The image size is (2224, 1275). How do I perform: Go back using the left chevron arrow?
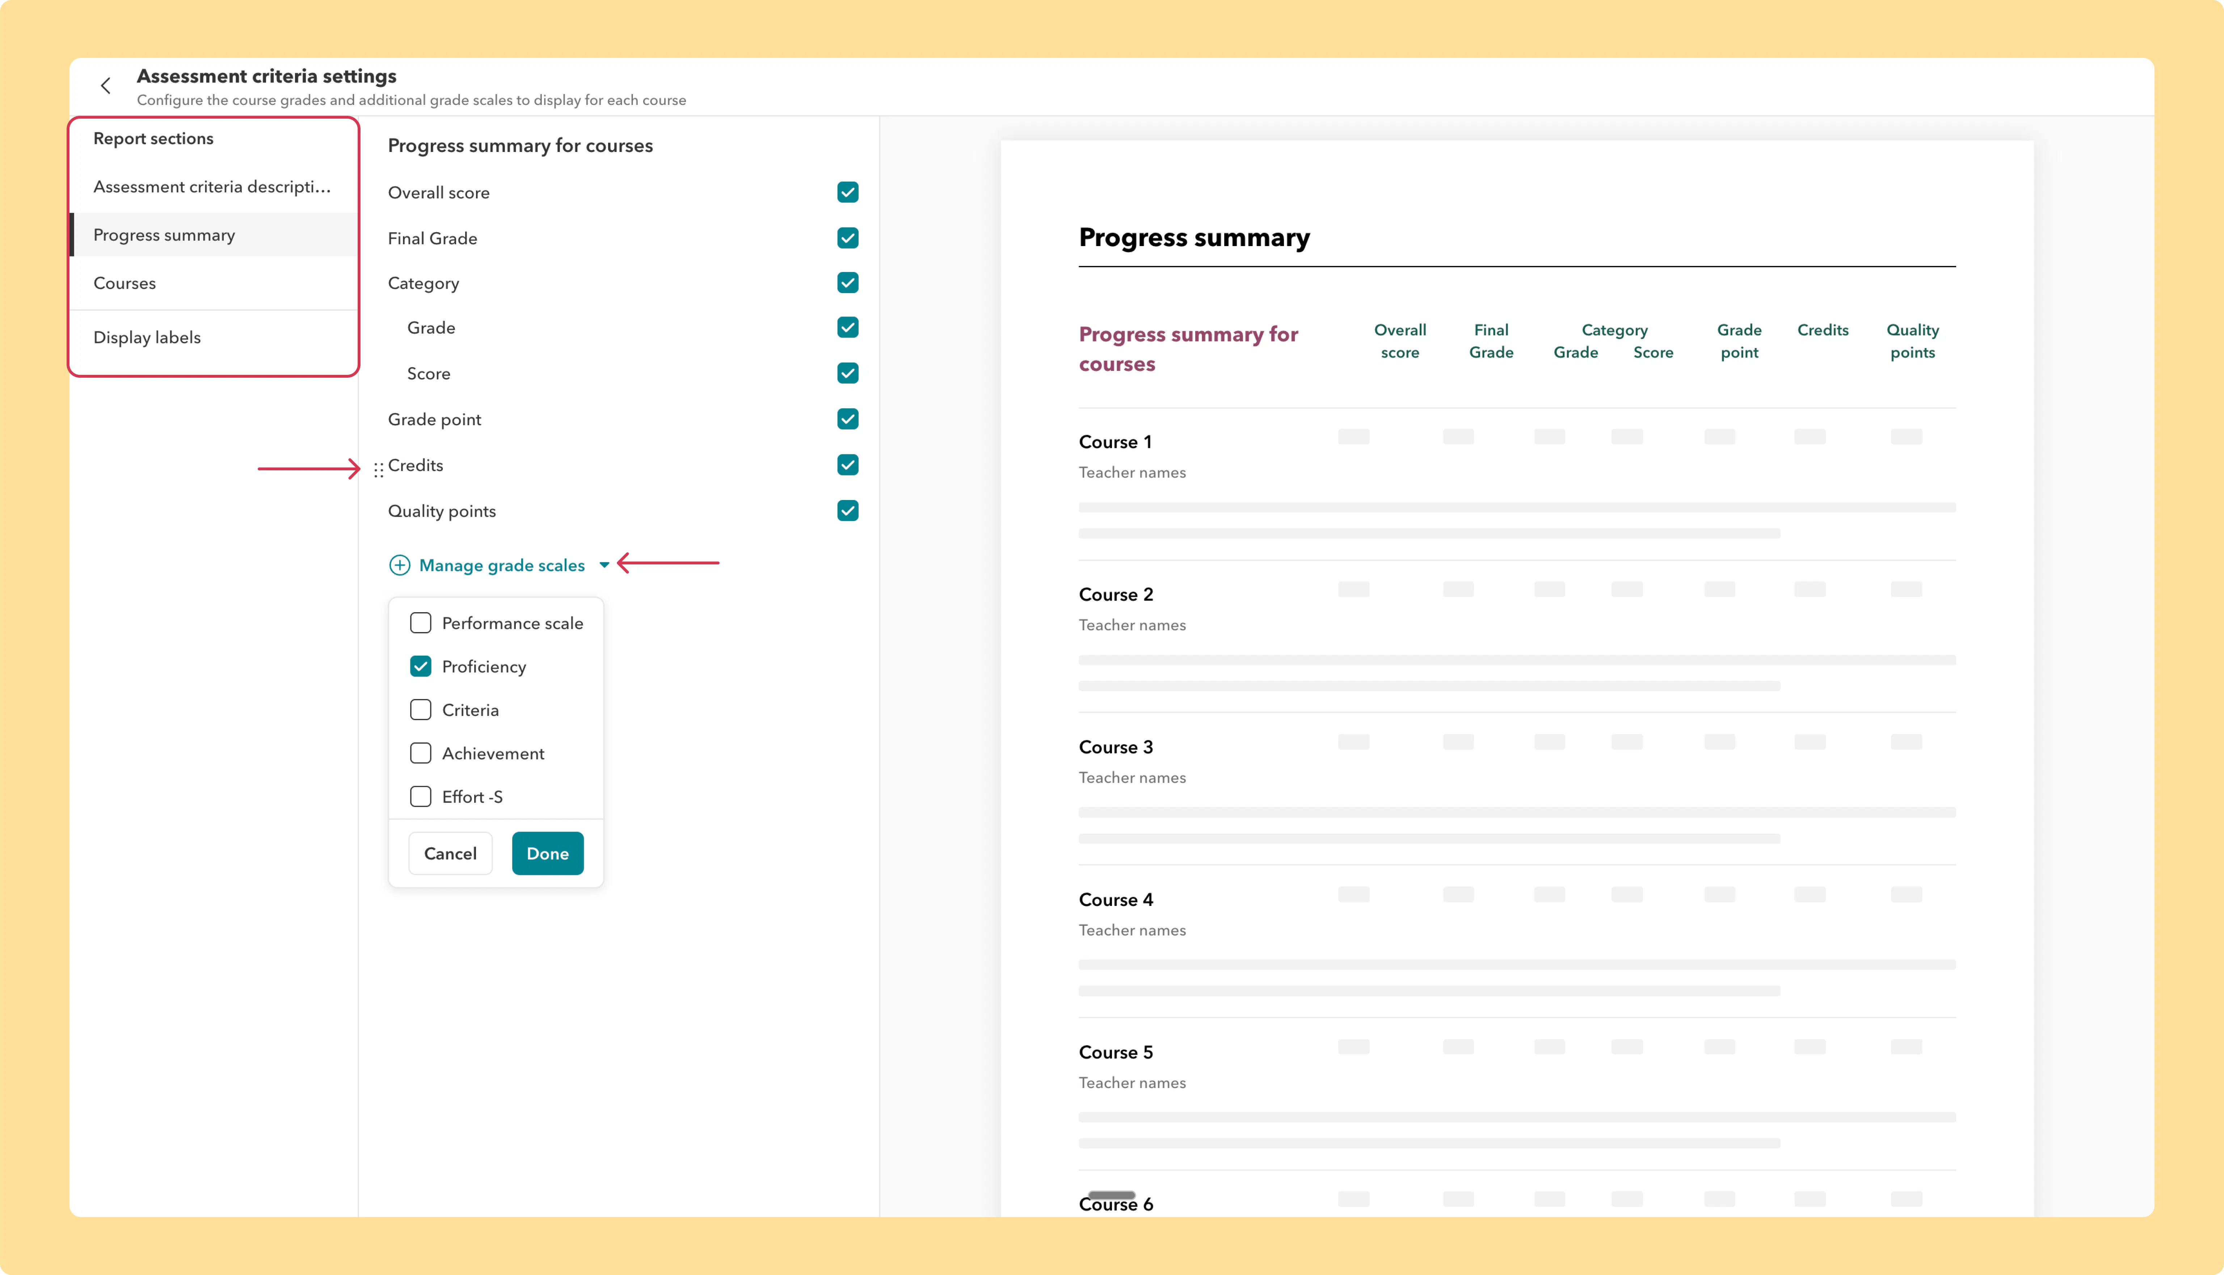[x=106, y=86]
